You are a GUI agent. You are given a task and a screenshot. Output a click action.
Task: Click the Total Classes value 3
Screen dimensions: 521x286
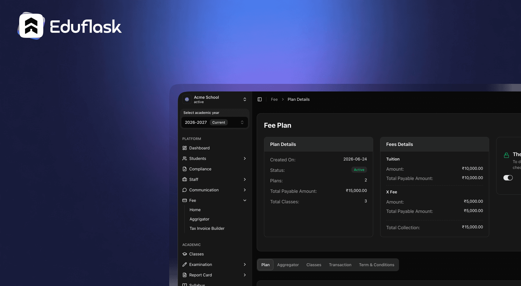pyautogui.click(x=366, y=201)
